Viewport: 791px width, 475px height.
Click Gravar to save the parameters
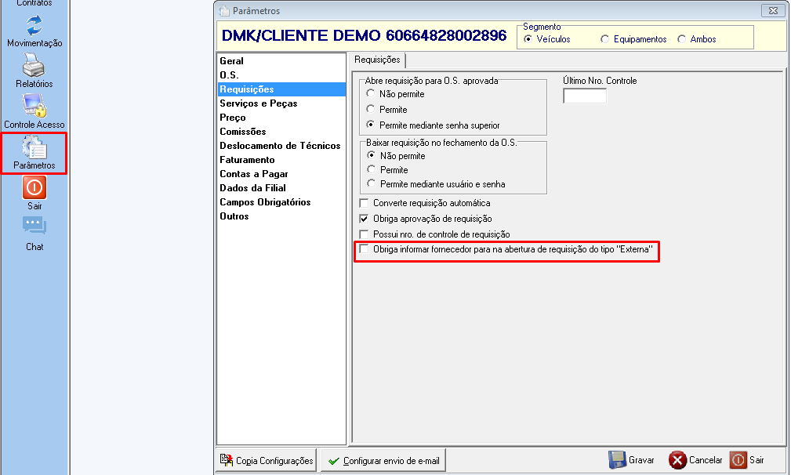tap(632, 460)
